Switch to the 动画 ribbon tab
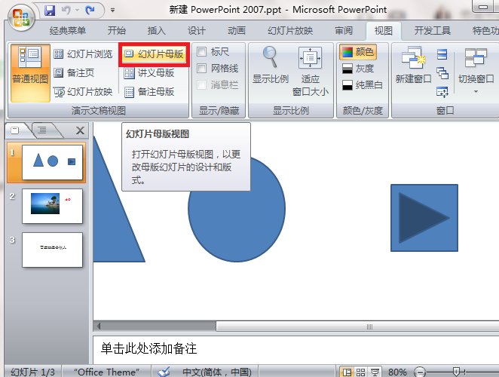The image size is (499, 377). point(237,31)
